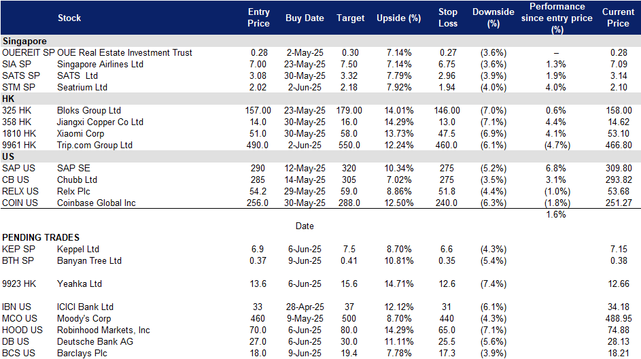Select Trip.com performance (4.7%)
The height and width of the screenshot is (359, 641).
click(557, 145)
